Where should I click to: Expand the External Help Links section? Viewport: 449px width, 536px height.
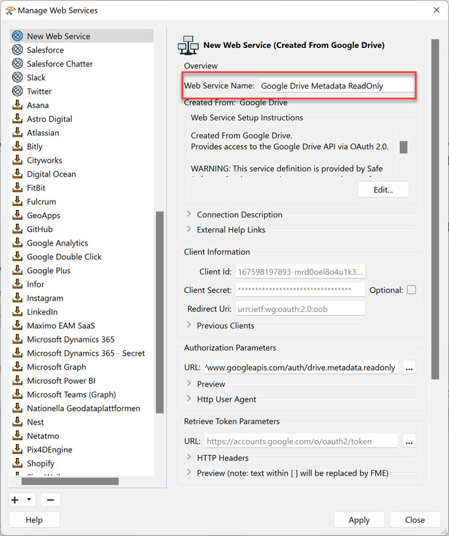point(189,229)
